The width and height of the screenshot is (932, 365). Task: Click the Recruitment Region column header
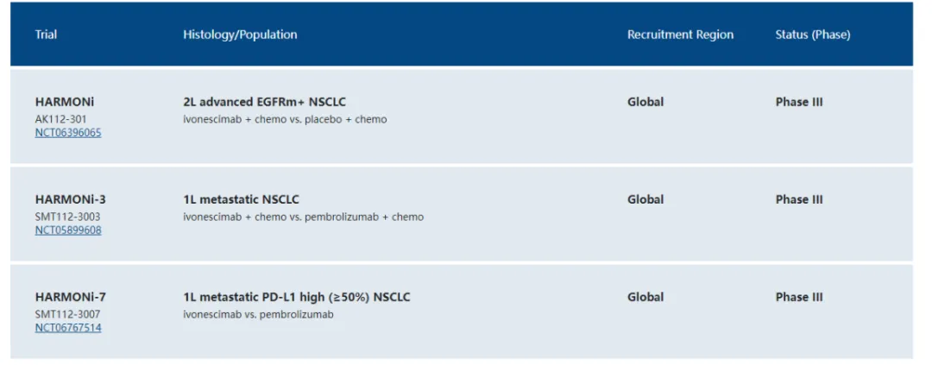point(680,35)
